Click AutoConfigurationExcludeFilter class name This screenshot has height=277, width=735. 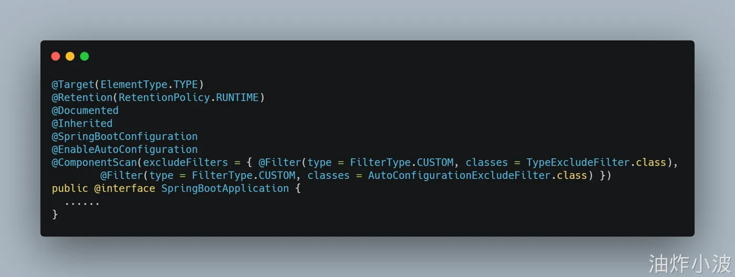click(x=459, y=175)
